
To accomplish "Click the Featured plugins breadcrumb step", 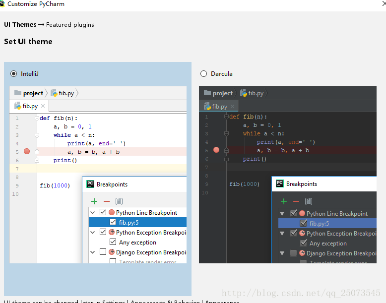I will 70,25.
